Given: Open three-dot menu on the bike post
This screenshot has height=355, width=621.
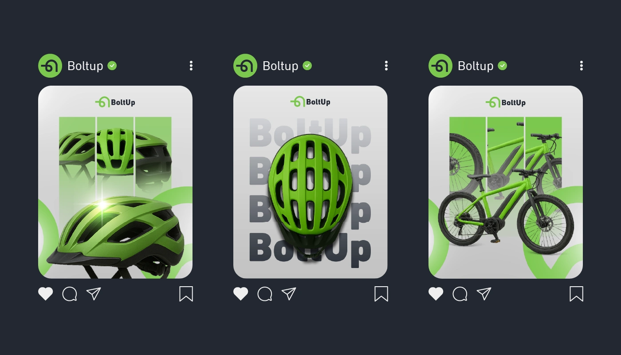Looking at the screenshot, I should [582, 66].
